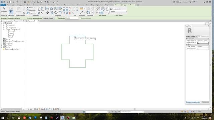Switch to the Конструкция ribbon tab
This screenshot has height=120, width=214.
pyautogui.click(x=21, y=5)
